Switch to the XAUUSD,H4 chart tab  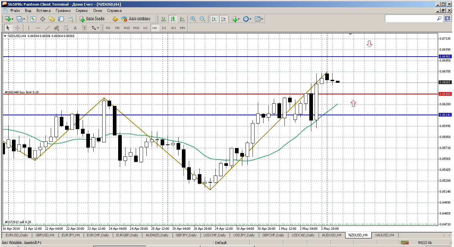pyautogui.click(x=384, y=235)
